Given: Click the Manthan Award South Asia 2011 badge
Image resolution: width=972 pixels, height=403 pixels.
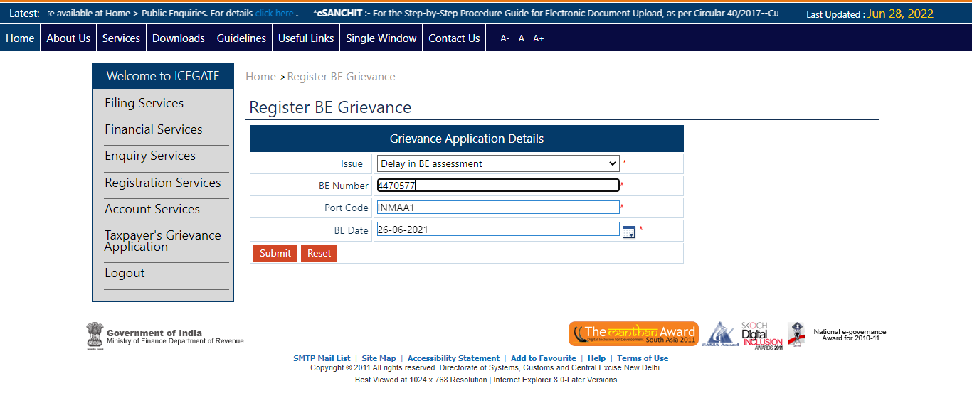Looking at the screenshot, I should tap(633, 334).
